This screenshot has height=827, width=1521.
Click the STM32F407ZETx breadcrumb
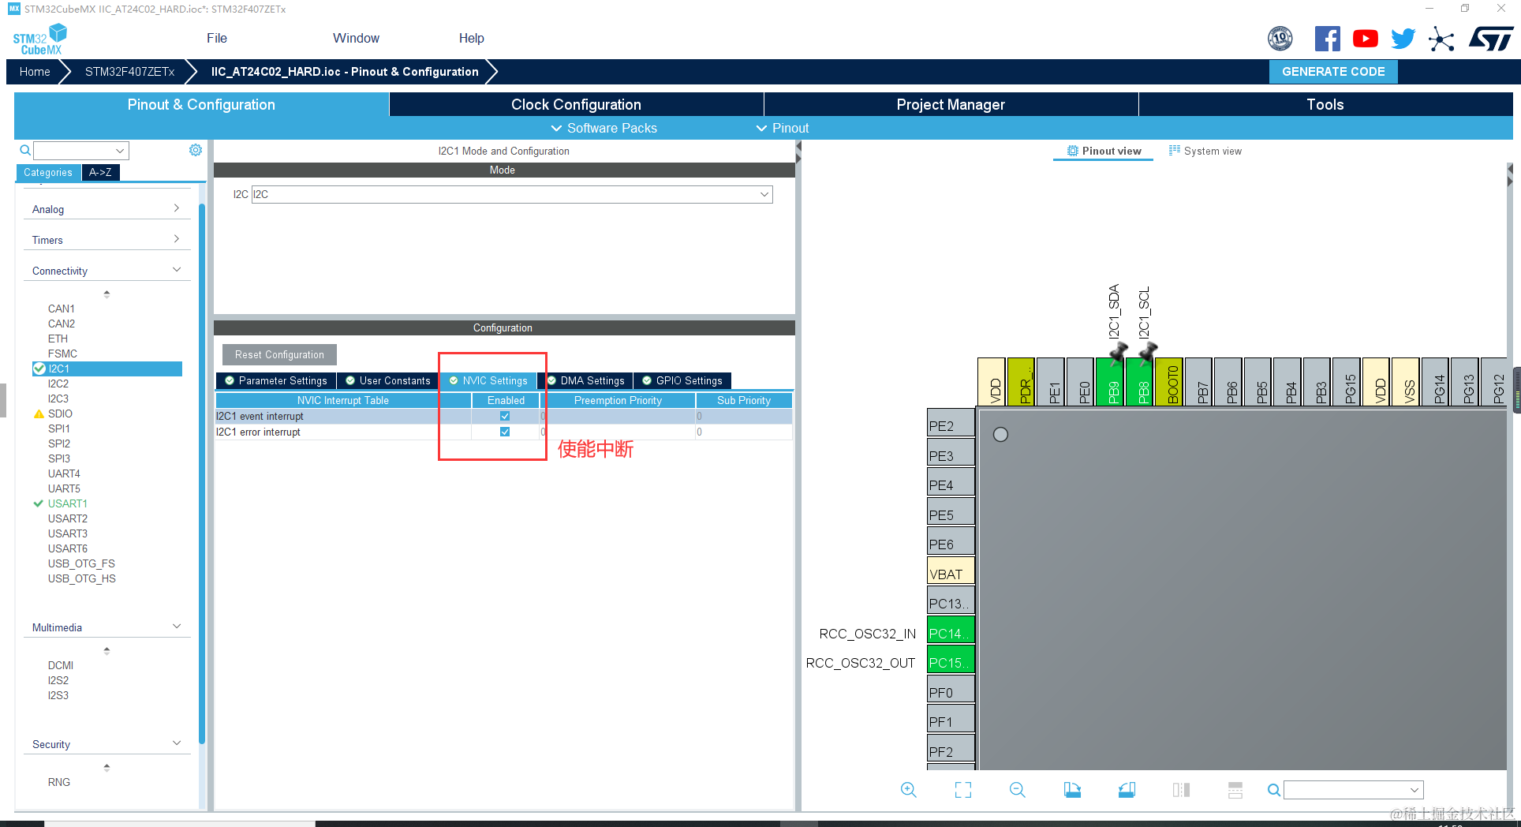pos(130,71)
